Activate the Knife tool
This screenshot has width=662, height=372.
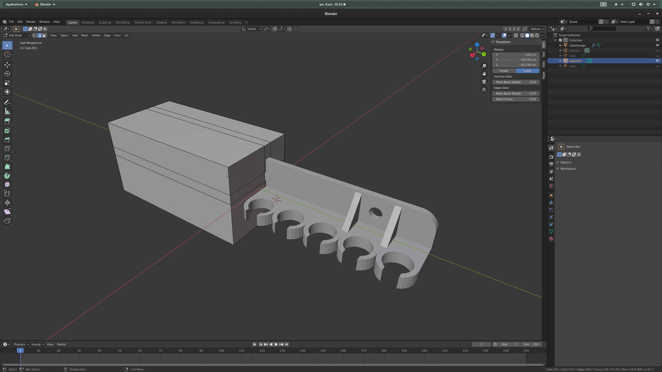pos(7,158)
